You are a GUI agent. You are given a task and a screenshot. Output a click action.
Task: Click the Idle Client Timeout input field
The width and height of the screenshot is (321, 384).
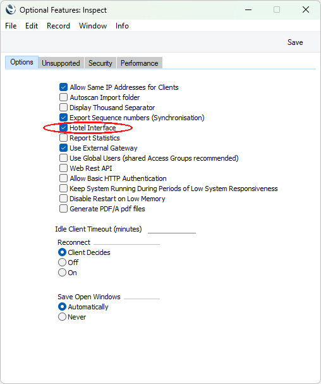pos(172,229)
